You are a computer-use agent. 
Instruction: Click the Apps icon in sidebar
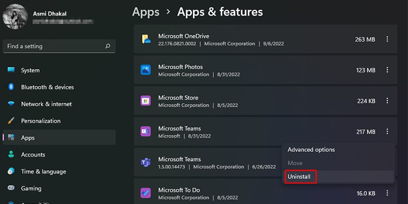click(x=11, y=138)
